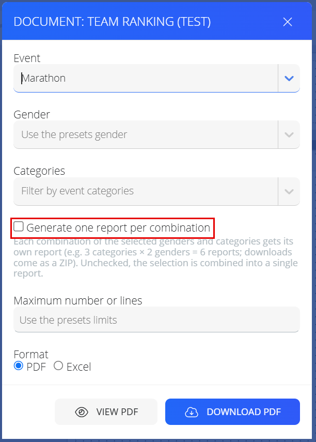Expand the Categories dropdown arrow
Image resolution: width=316 pixels, height=442 pixels.
[x=289, y=191]
